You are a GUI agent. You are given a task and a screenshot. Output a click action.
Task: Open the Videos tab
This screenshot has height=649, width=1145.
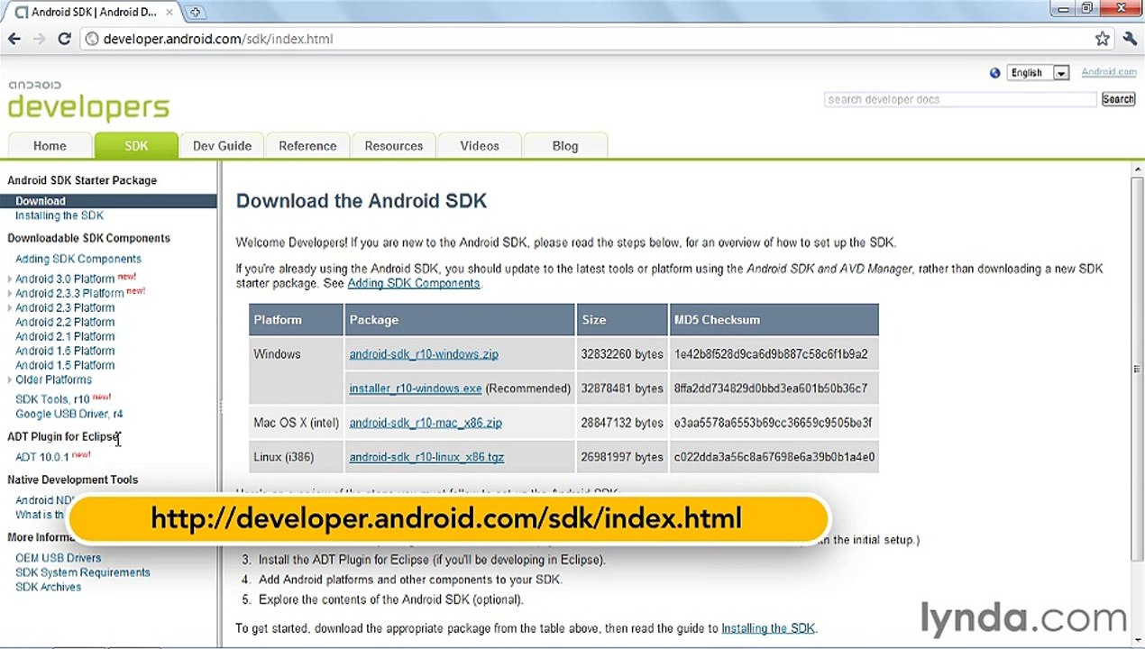click(480, 146)
